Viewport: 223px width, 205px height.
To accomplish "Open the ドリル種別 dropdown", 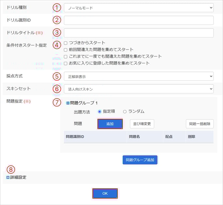I will pos(139,8).
